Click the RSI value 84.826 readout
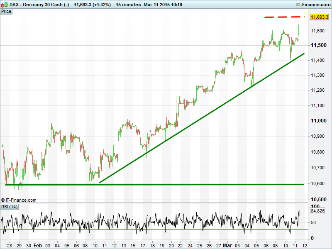332x249 pixels. 317,211
